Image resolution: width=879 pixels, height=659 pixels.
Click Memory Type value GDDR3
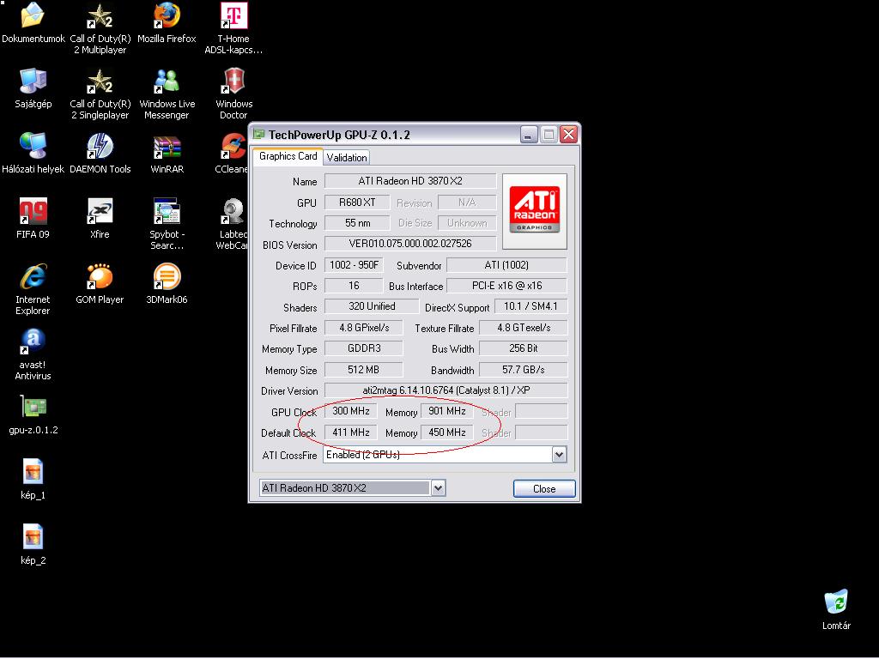363,348
